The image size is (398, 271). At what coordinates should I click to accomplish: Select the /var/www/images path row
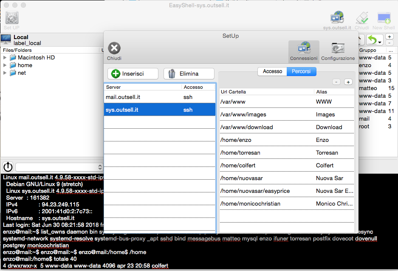click(x=287, y=114)
